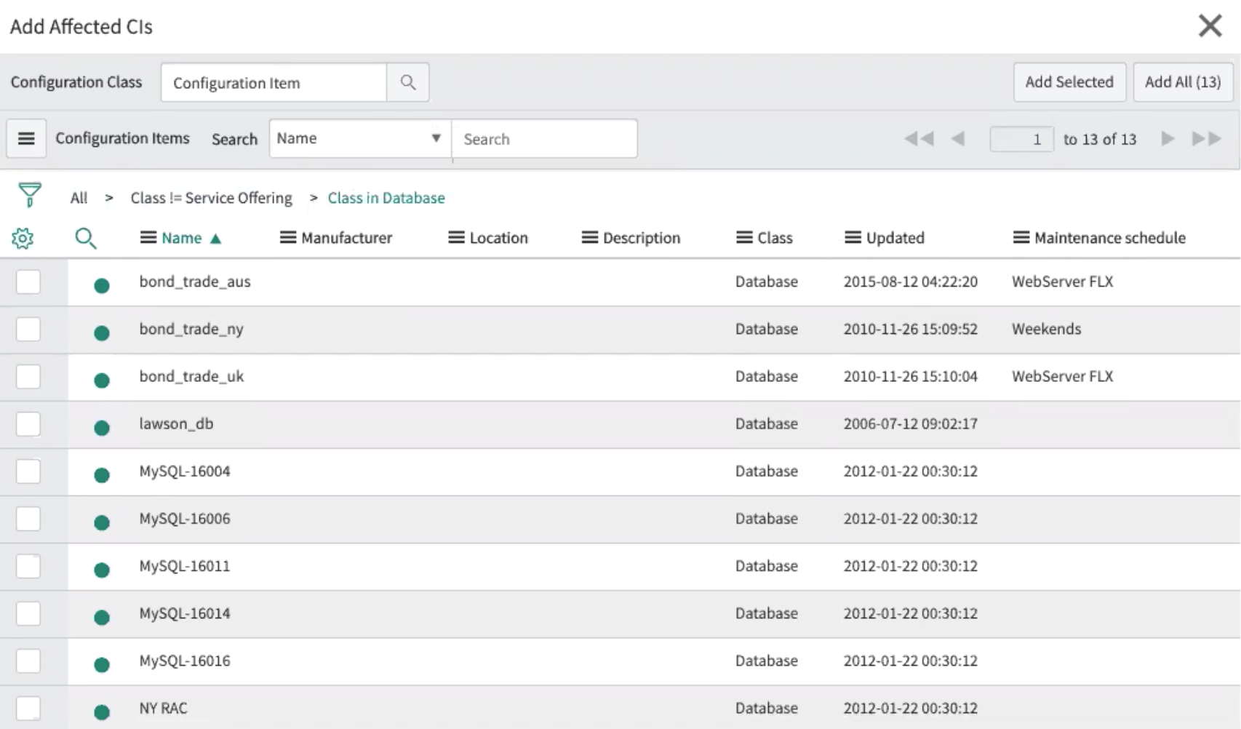Image resolution: width=1241 pixels, height=729 pixels.
Task: Sort by the Class column header
Action: pyautogui.click(x=775, y=238)
